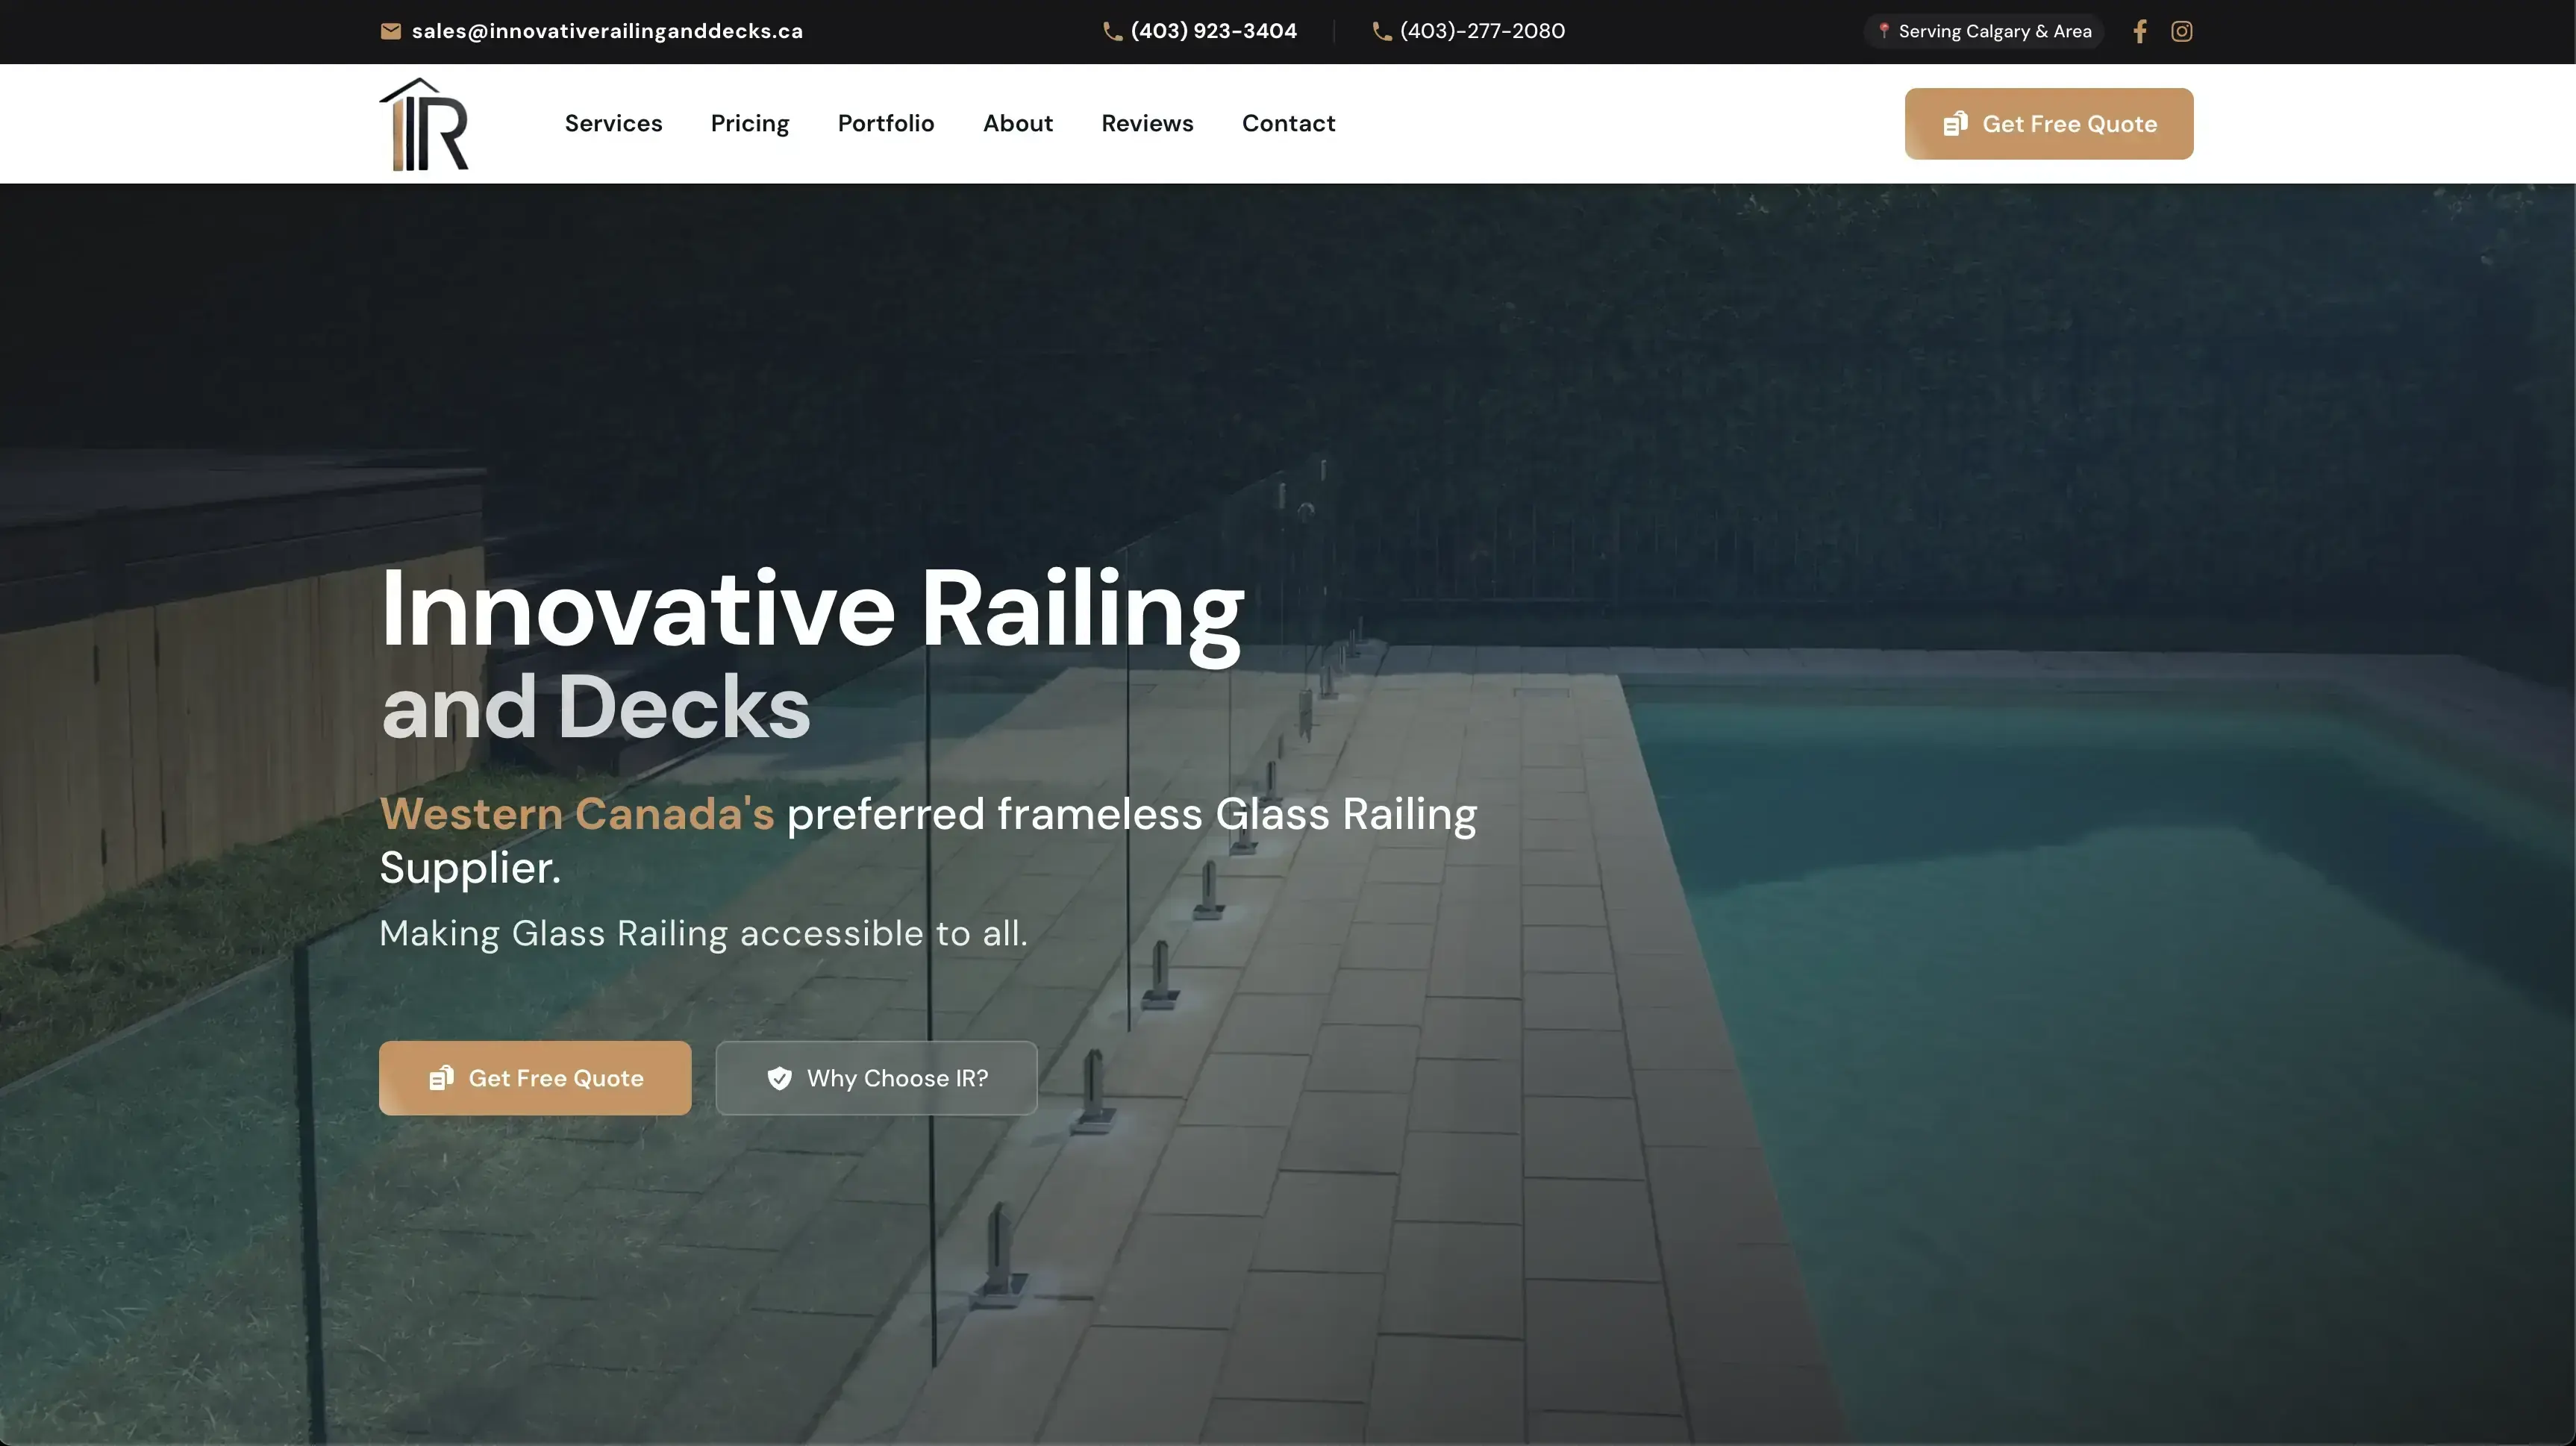2576x1446 pixels.
Task: Click red pin in Serving Calgary badge
Action: pyautogui.click(x=1883, y=31)
